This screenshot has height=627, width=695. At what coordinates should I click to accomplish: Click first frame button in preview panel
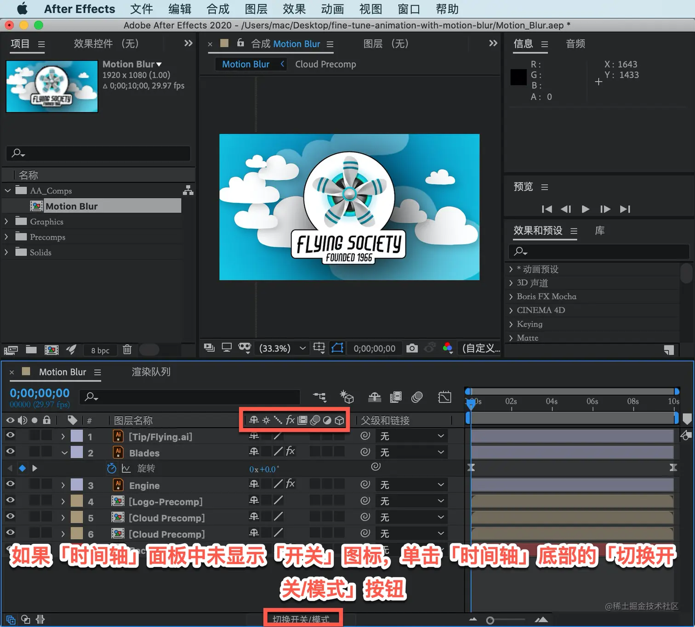click(547, 209)
